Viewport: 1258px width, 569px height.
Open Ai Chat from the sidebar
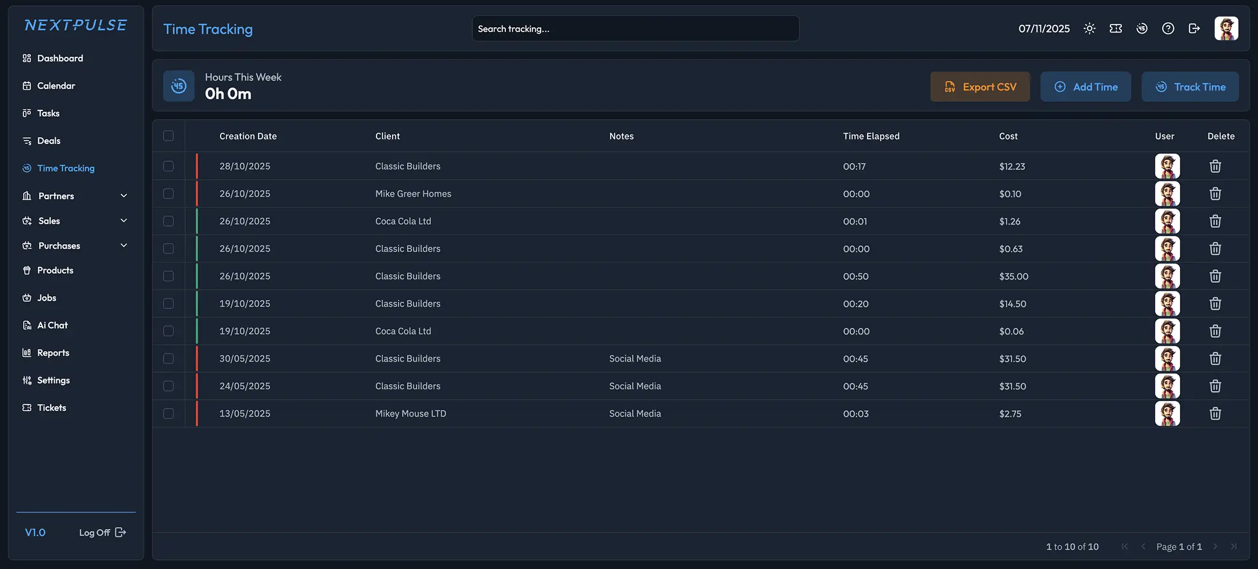click(x=52, y=325)
